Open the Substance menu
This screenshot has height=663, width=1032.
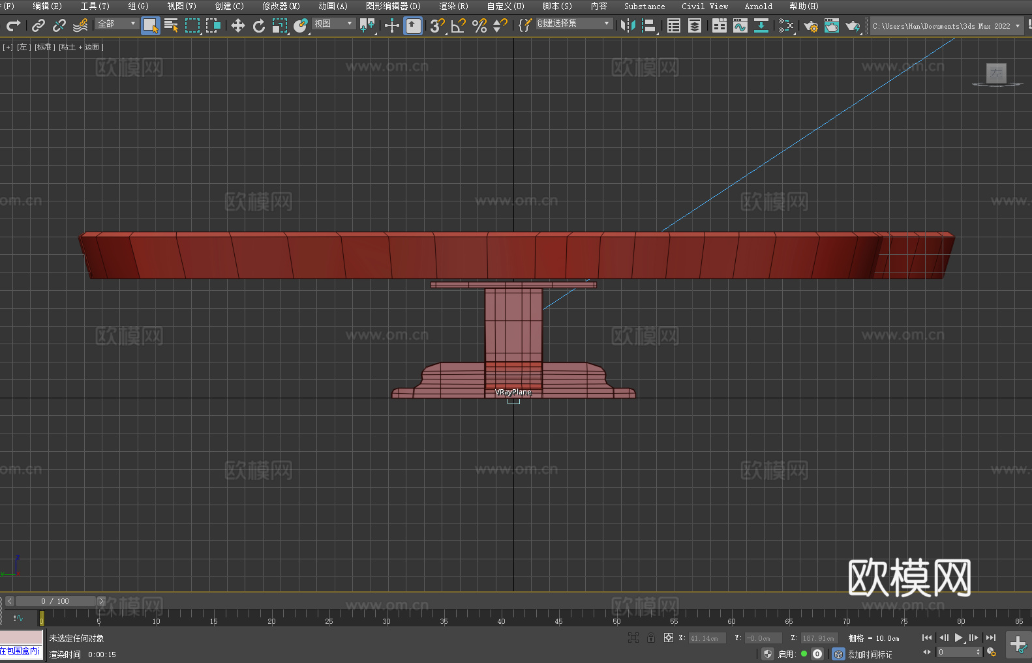click(645, 6)
